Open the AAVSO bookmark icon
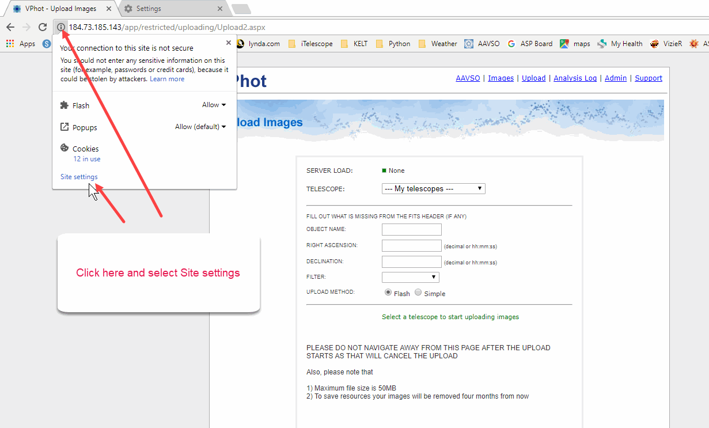The width and height of the screenshot is (709, 428). click(x=469, y=44)
